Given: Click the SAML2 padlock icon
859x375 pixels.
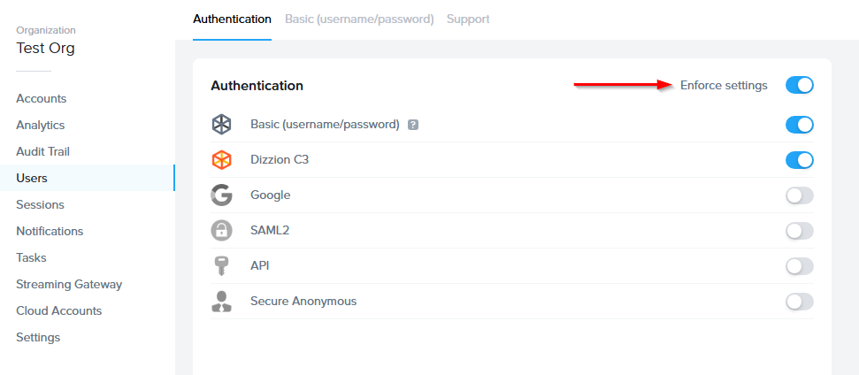Looking at the screenshot, I should pos(221,231).
